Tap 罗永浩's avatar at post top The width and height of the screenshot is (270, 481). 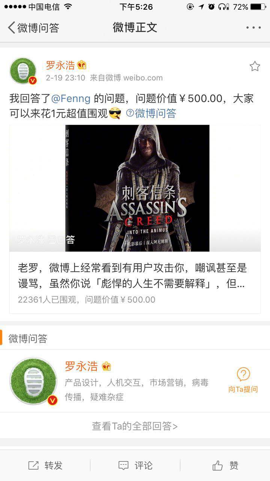pos(23,71)
